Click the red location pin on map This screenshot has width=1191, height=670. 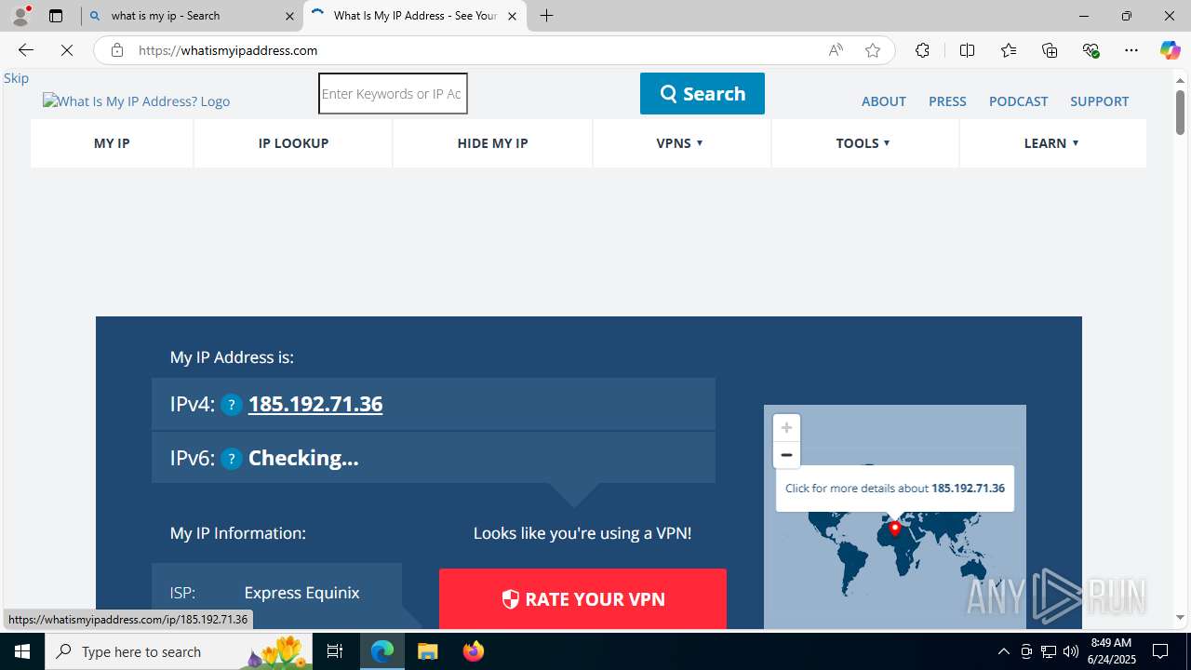[x=895, y=528]
